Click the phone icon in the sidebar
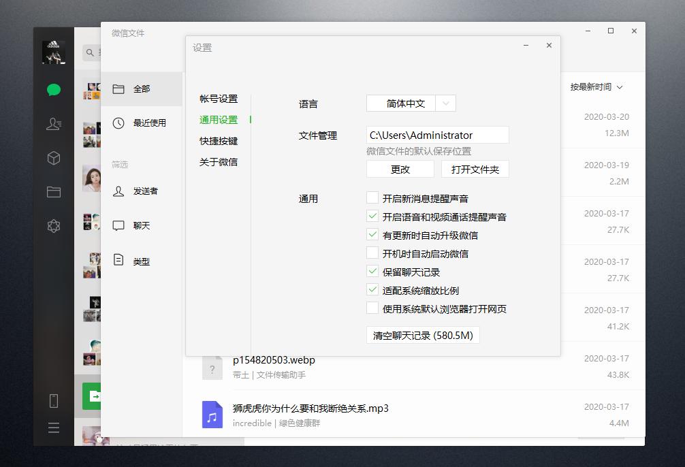The height and width of the screenshot is (467, 685). (53, 402)
